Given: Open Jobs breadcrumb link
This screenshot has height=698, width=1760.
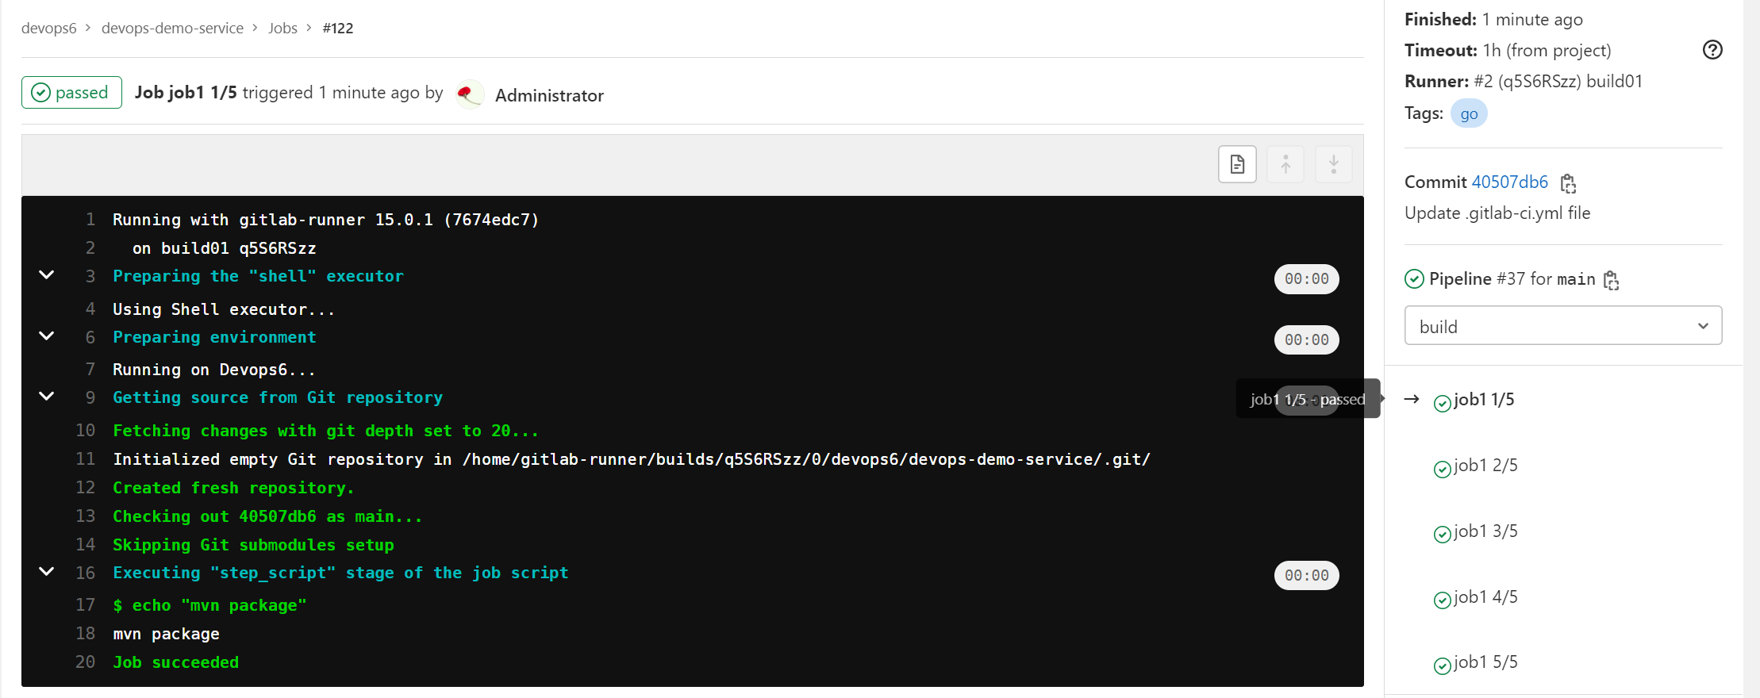Looking at the screenshot, I should tap(282, 29).
